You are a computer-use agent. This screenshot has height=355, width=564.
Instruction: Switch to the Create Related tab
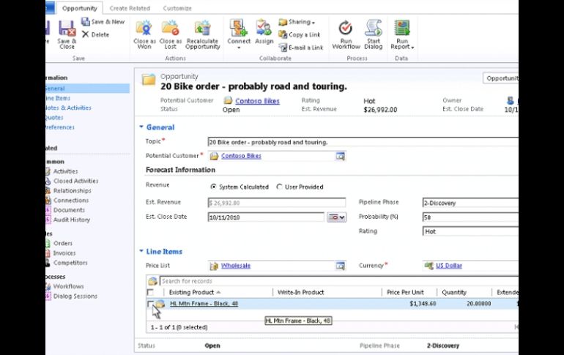(x=130, y=8)
